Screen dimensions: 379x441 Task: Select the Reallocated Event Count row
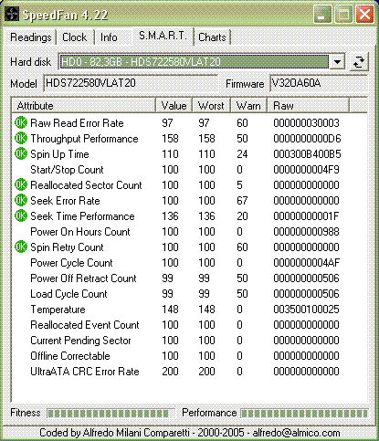(x=189, y=325)
